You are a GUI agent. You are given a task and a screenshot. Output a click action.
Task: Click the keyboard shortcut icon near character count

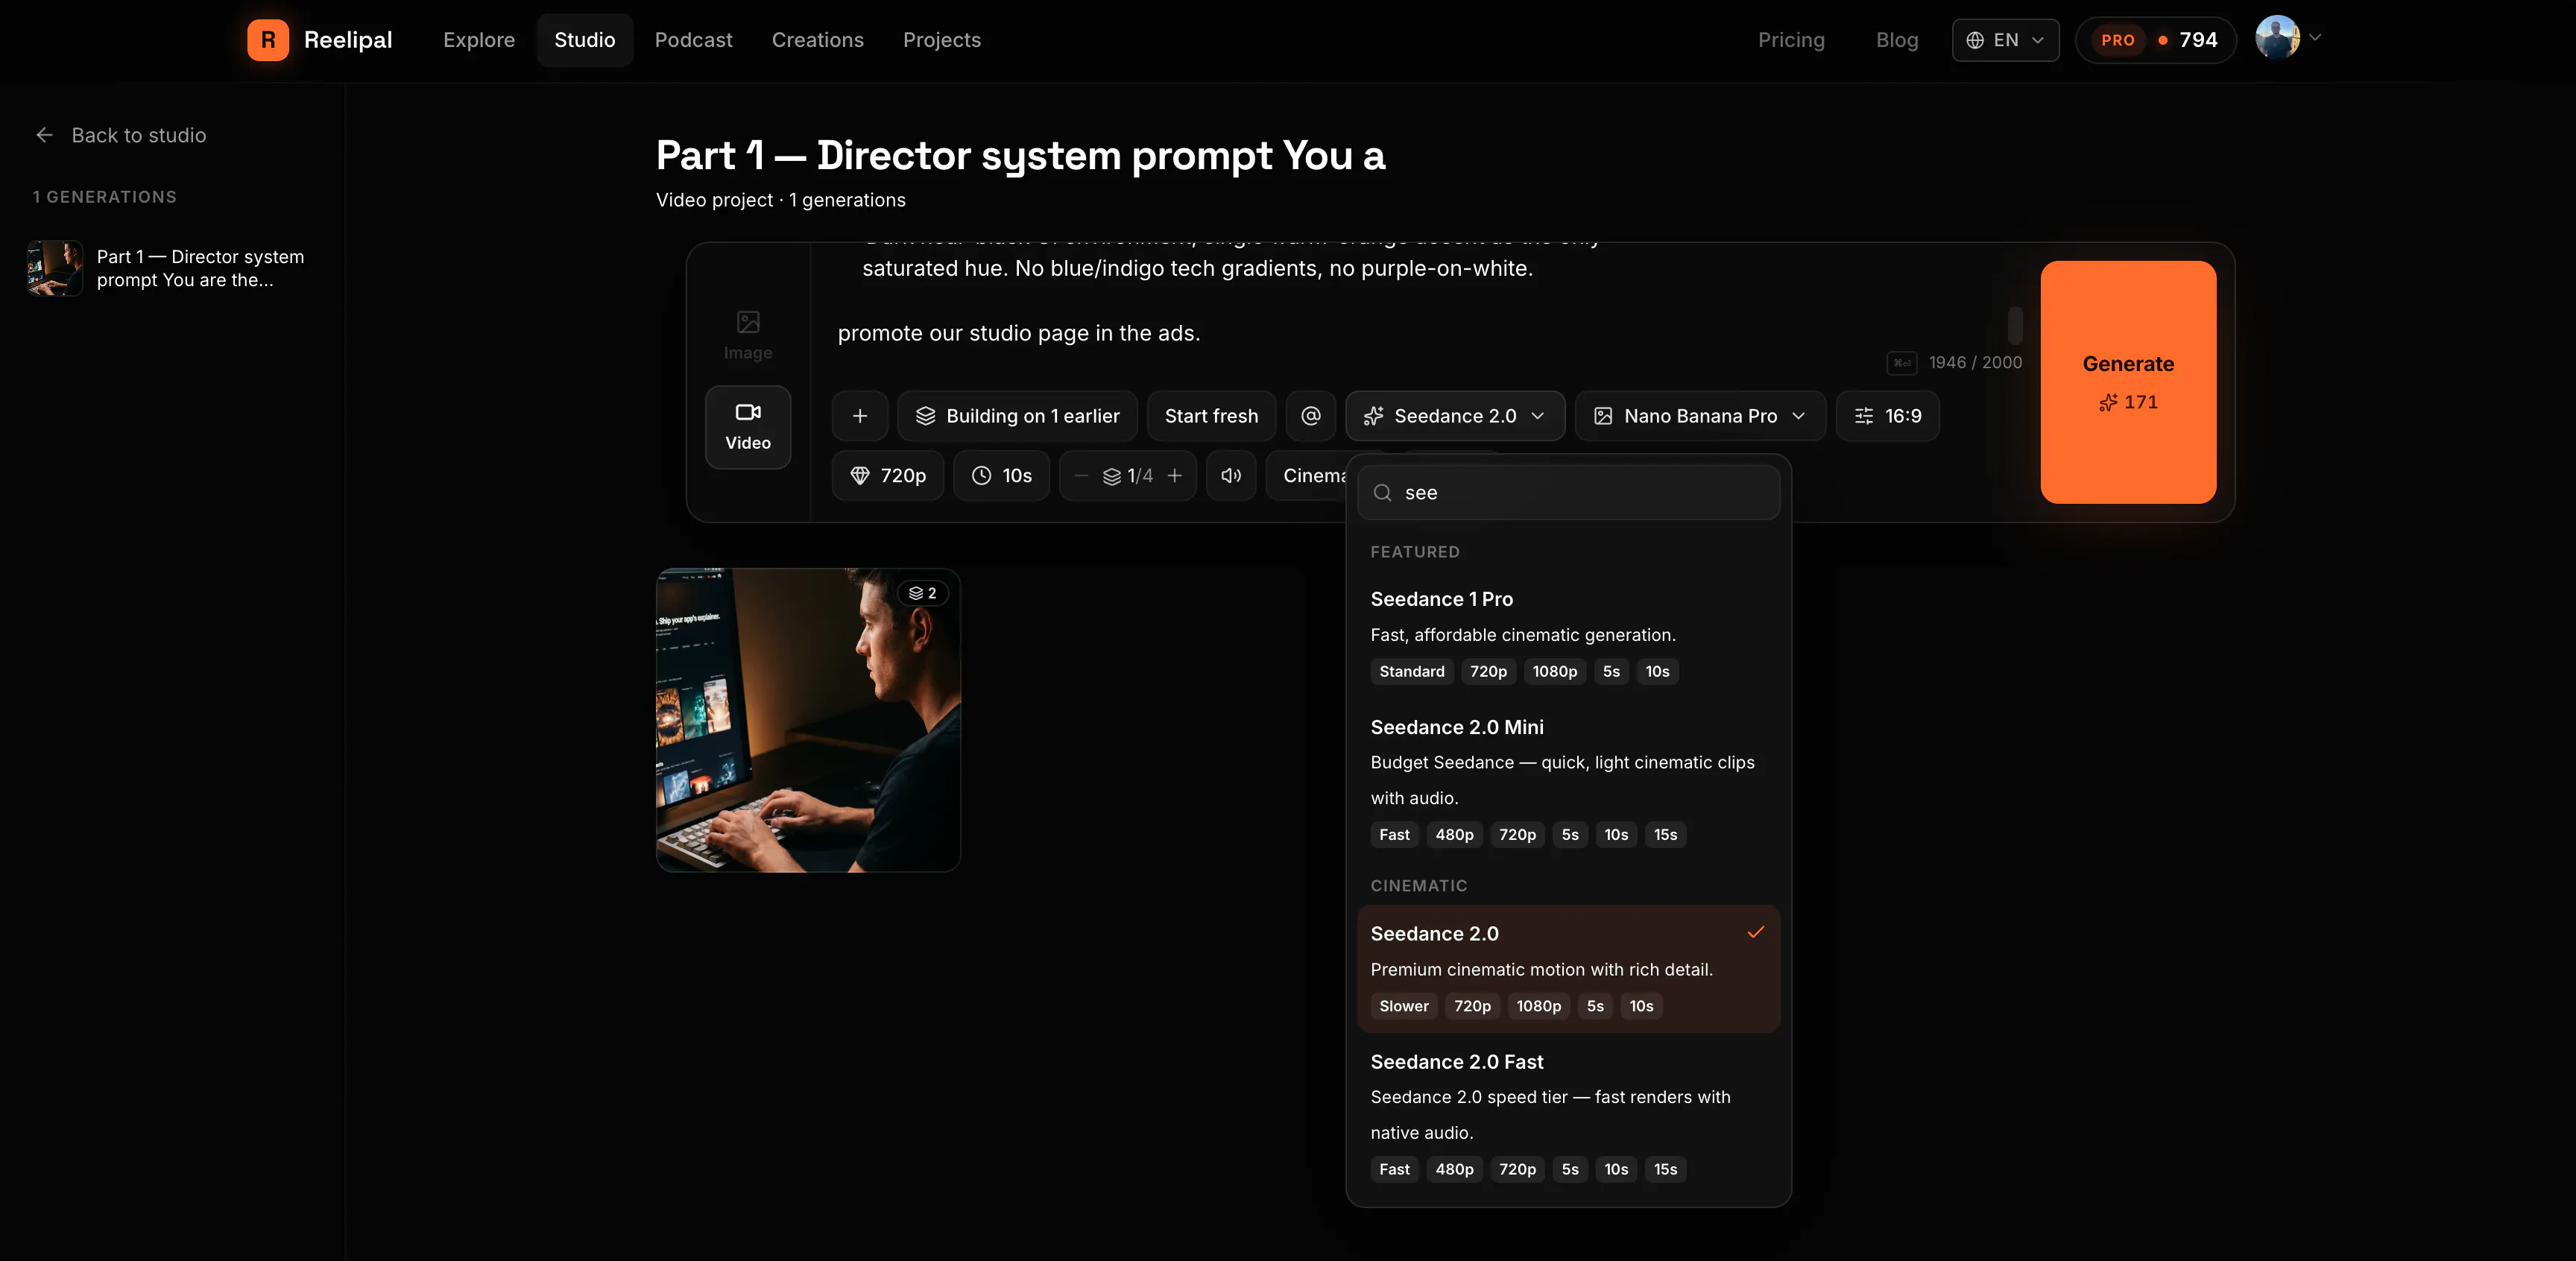(1901, 363)
